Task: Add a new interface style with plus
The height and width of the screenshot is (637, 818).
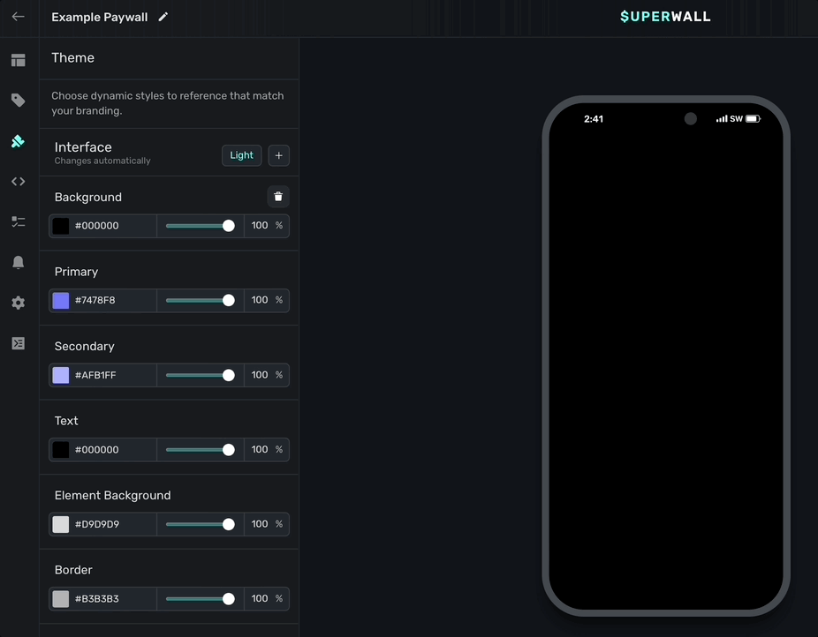Action: click(x=278, y=155)
